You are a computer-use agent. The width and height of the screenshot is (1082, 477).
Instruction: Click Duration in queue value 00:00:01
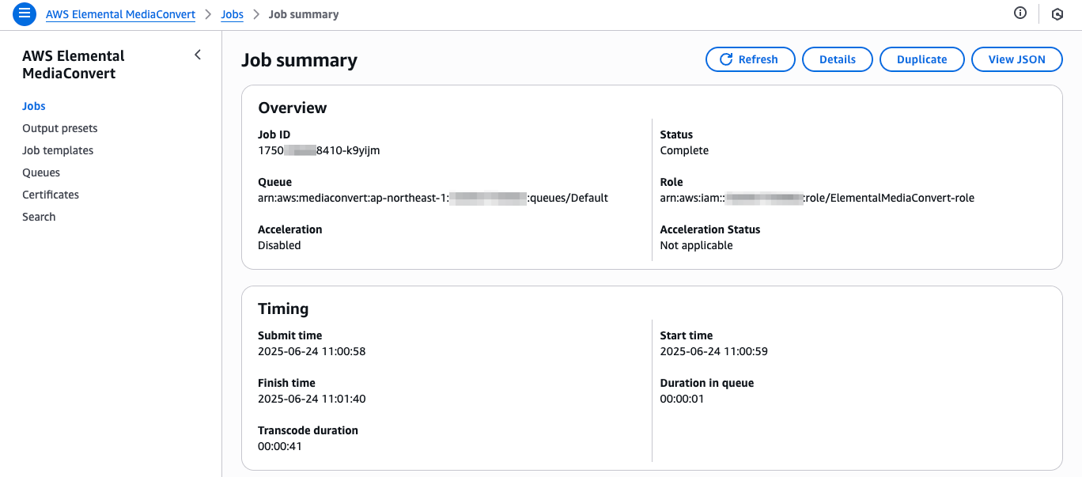682,399
